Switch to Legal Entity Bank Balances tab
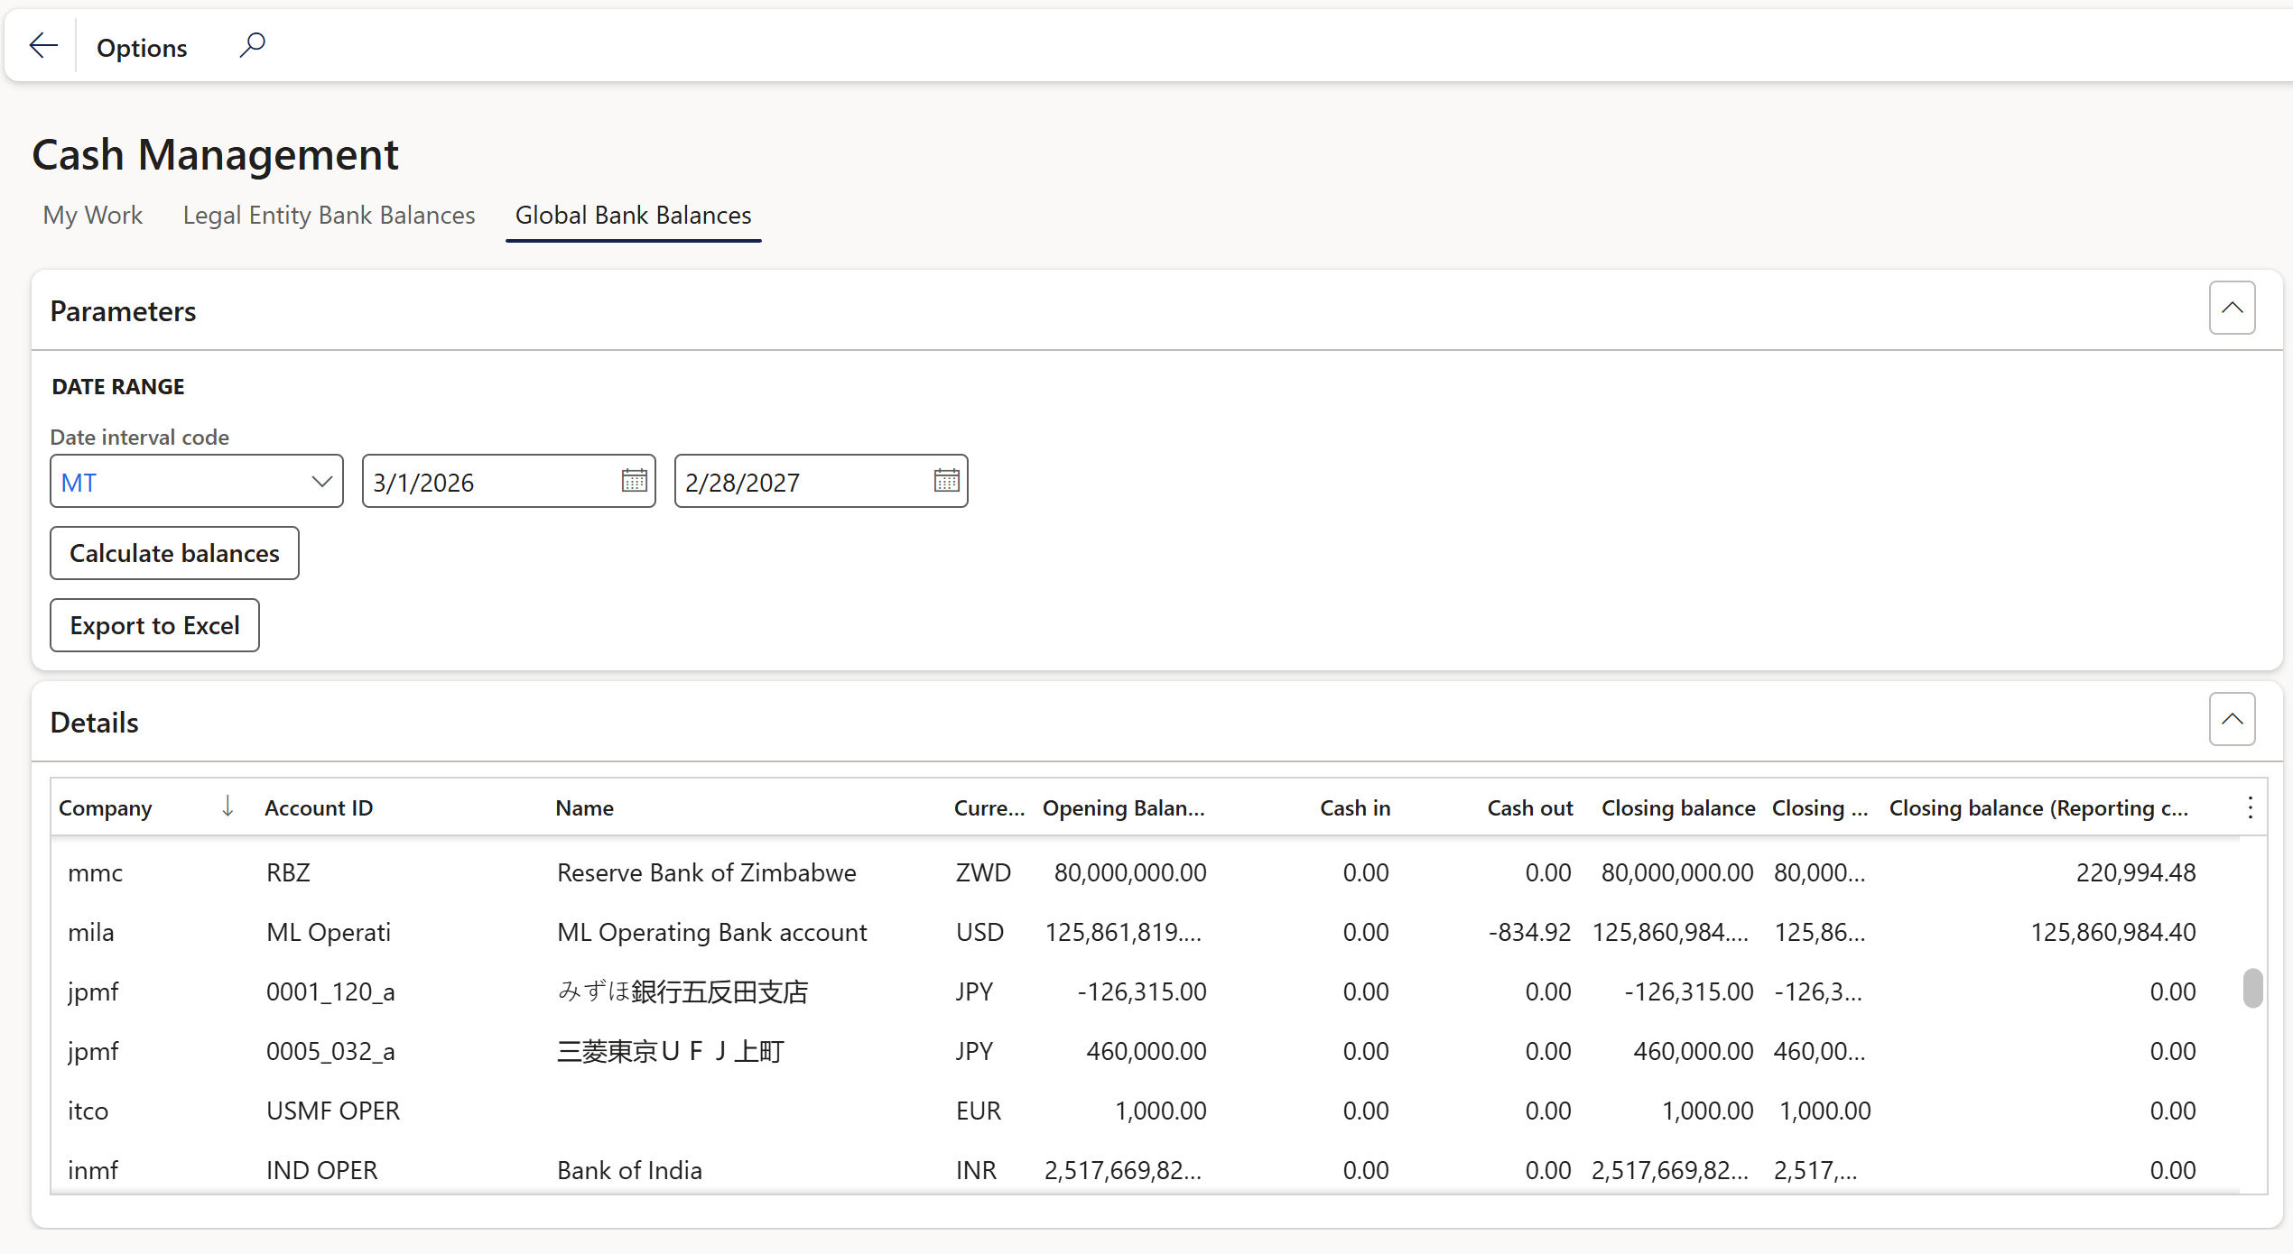2293x1254 pixels. [329, 215]
